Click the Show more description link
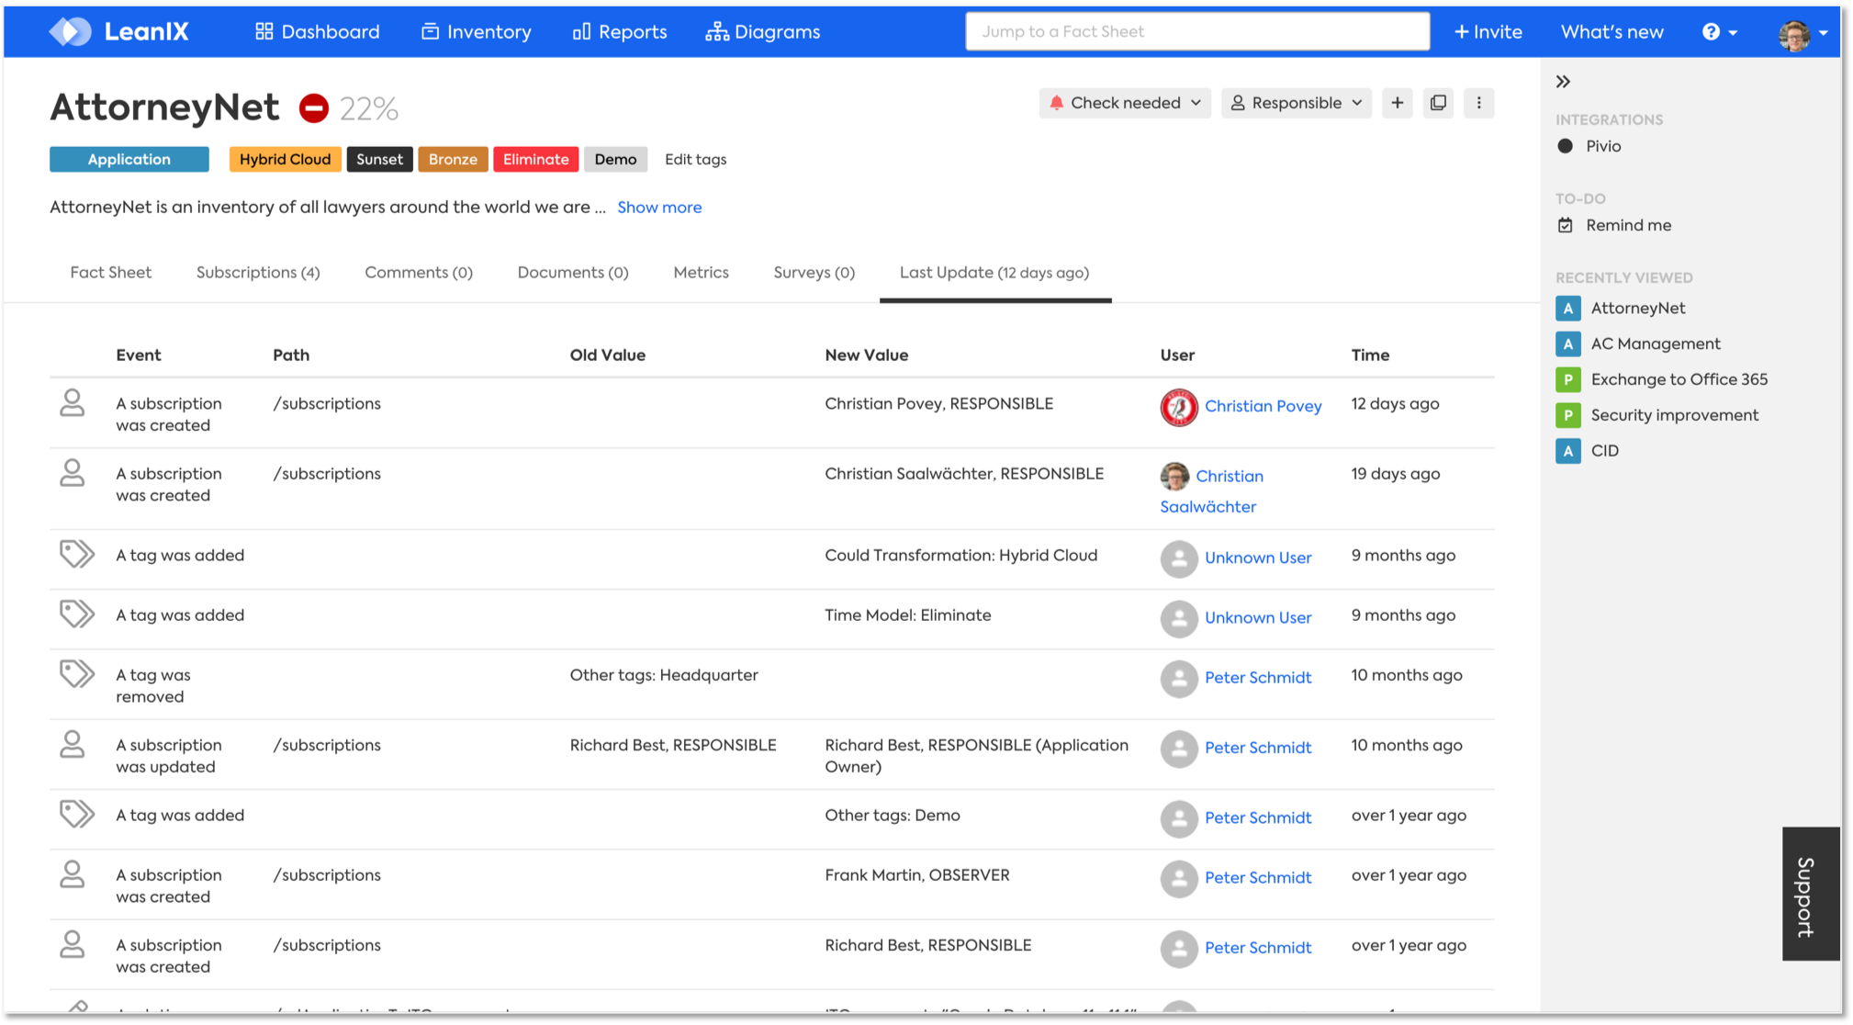 point(659,208)
